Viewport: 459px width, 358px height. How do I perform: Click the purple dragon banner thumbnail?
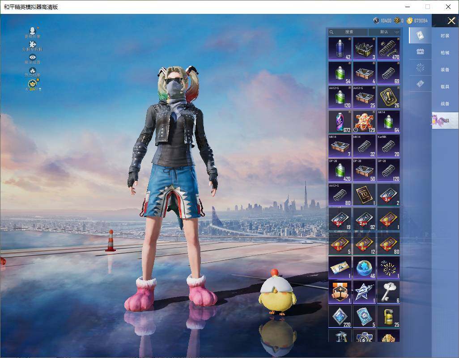[445, 120]
